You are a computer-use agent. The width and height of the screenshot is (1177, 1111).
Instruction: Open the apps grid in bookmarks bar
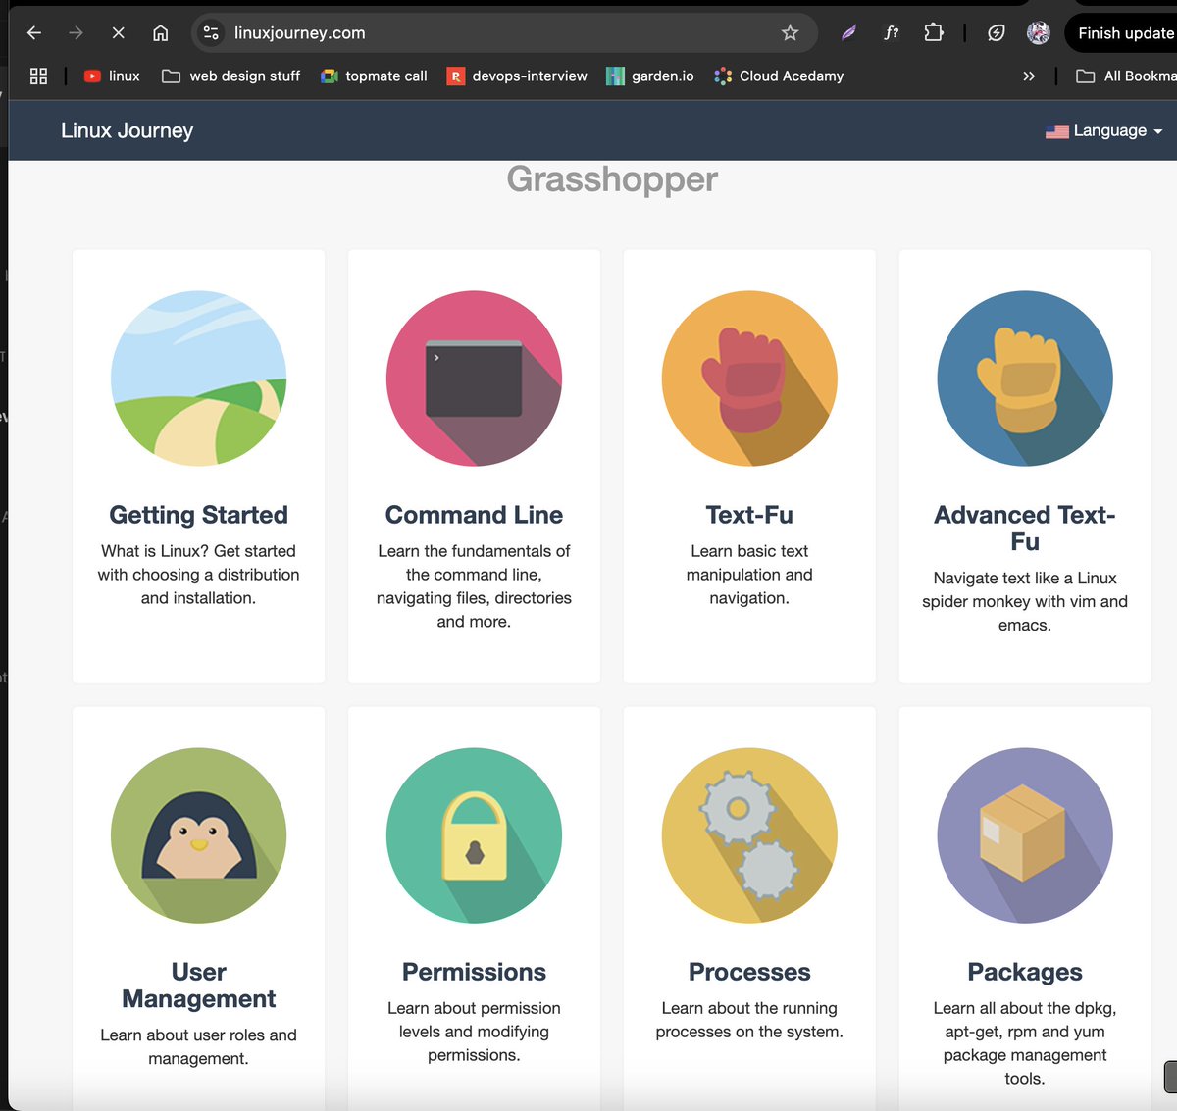(39, 76)
